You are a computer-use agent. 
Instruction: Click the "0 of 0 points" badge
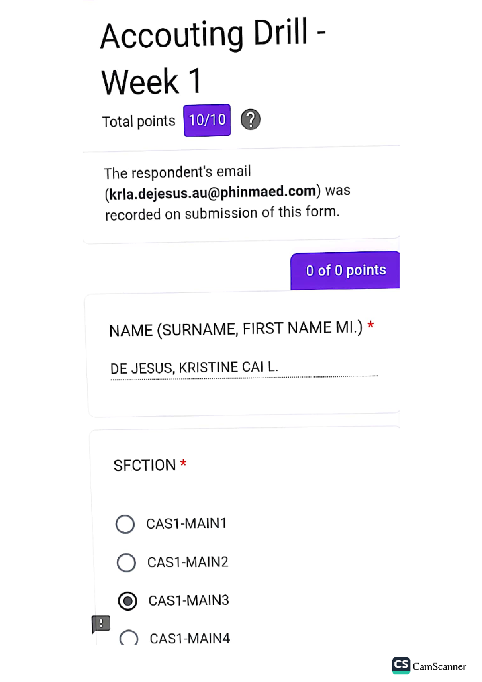coord(345,270)
